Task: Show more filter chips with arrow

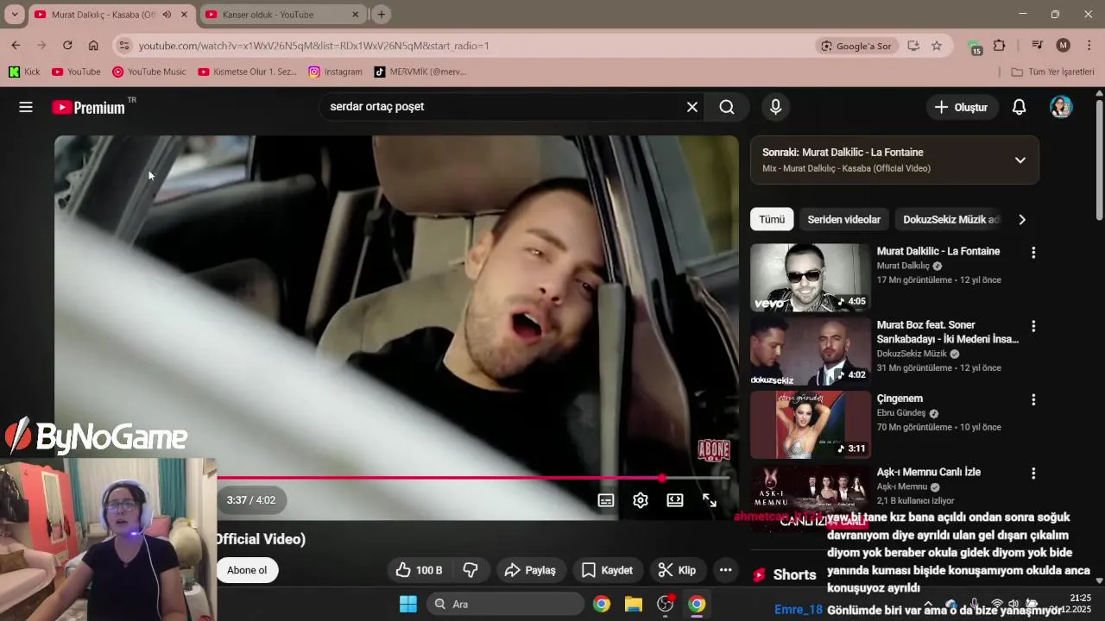Action: click(1022, 219)
